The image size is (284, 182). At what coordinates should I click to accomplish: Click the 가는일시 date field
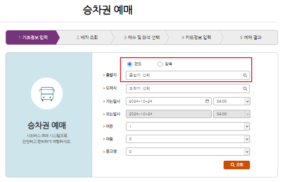pos(169,101)
